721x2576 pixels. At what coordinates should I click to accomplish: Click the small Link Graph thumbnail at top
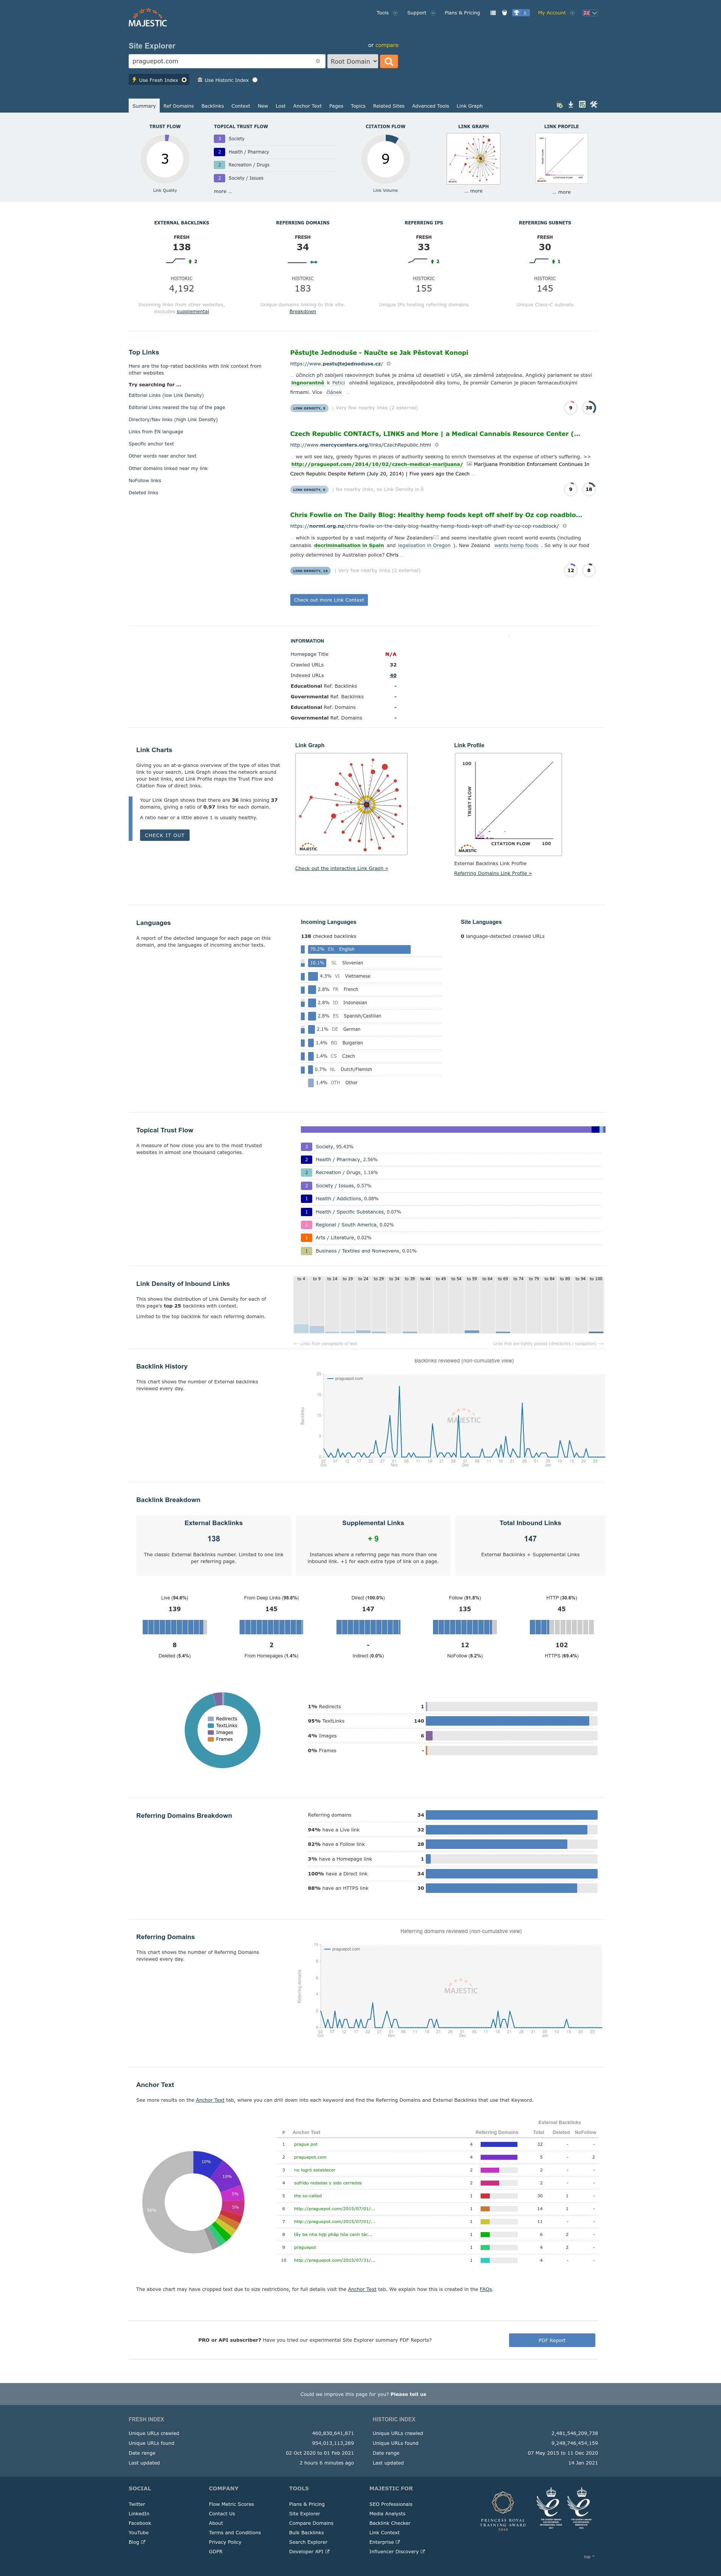(473, 159)
